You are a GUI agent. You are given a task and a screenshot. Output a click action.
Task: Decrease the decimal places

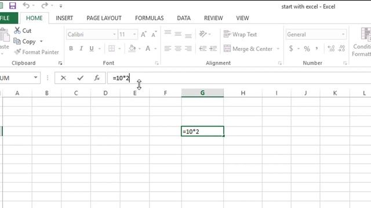[342, 49]
